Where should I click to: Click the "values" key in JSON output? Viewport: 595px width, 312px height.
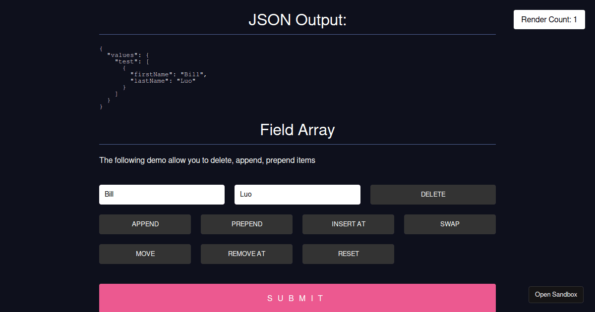pos(123,55)
